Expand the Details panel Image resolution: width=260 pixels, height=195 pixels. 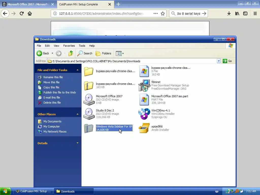pyautogui.click(x=77, y=143)
